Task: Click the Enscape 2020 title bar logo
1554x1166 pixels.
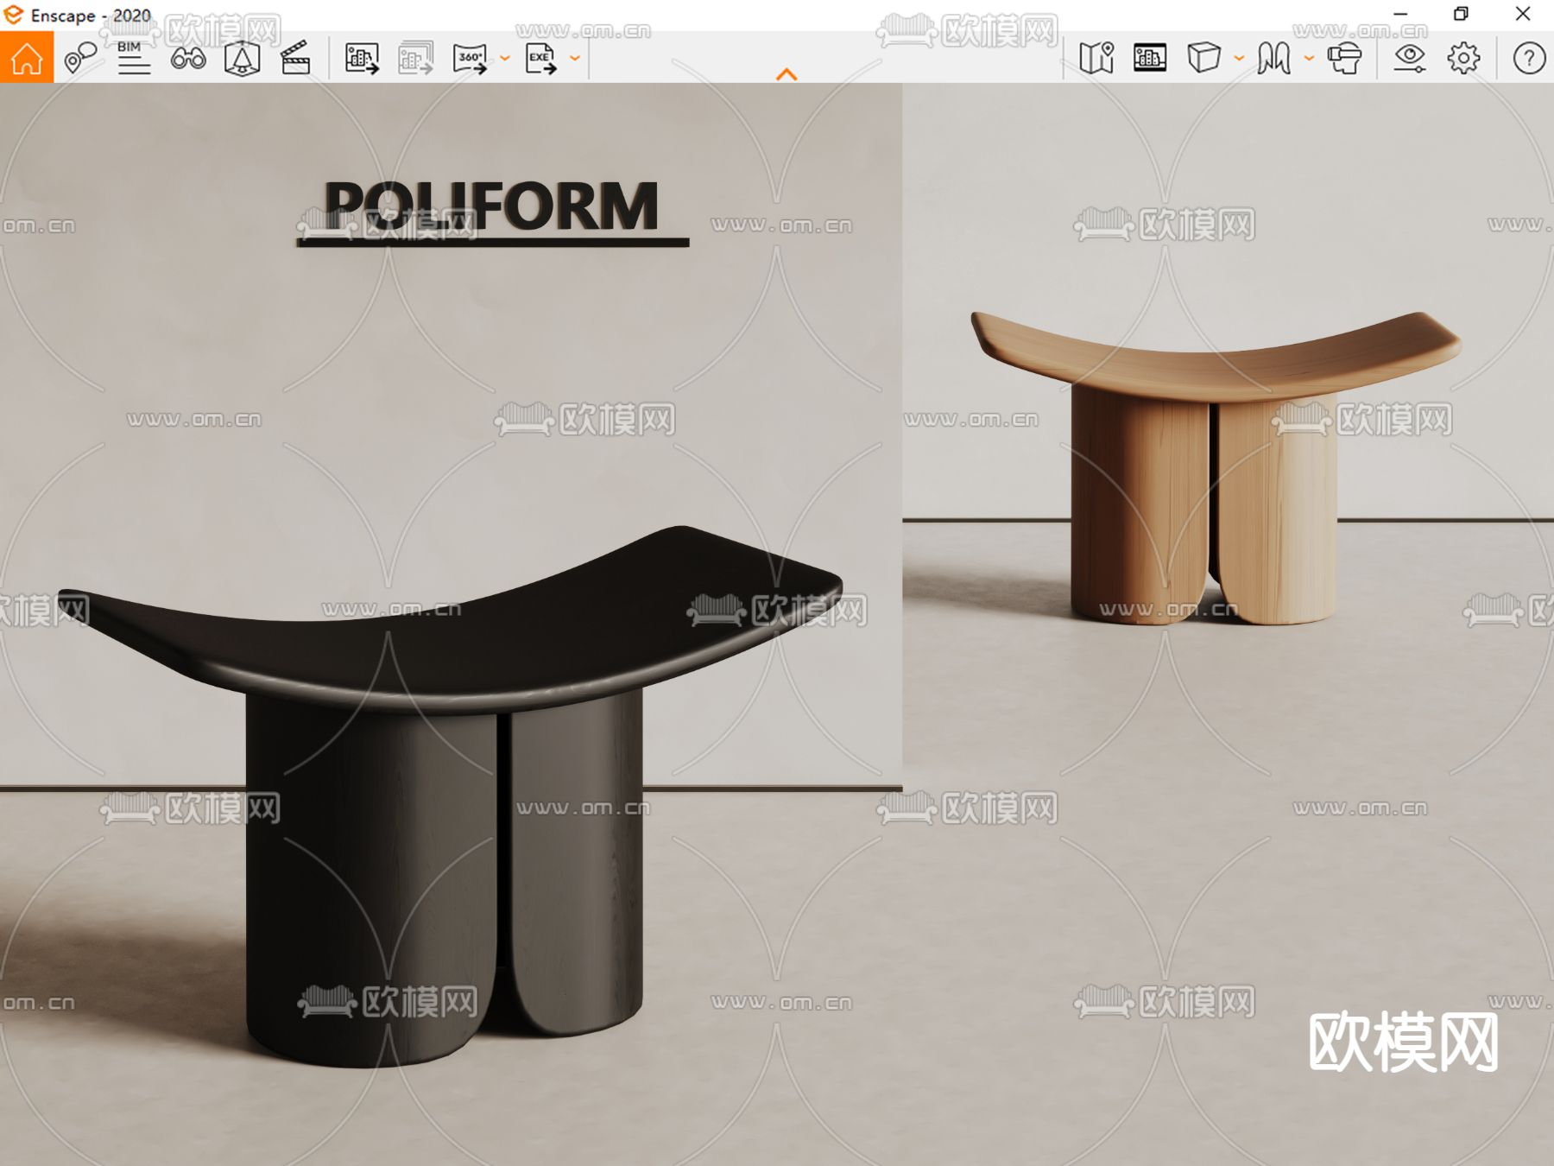Action: click(x=12, y=15)
